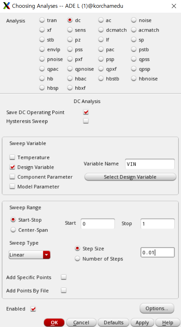Select the sp analysis radio button
The image size is (181, 327).
134,40
